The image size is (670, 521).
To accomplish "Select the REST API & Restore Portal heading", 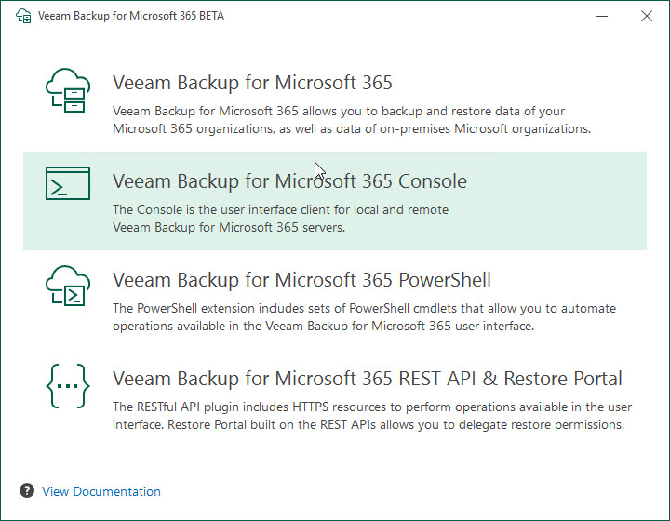I will point(367,379).
